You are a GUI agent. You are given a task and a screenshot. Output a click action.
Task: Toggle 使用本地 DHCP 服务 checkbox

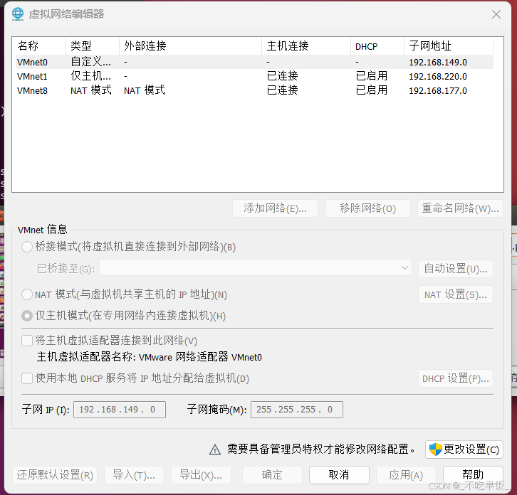coord(27,378)
